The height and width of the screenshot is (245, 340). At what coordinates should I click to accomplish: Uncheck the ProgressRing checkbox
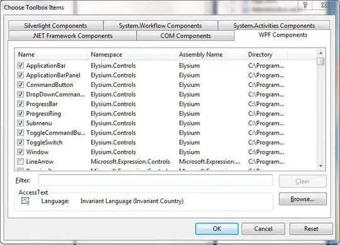point(20,113)
